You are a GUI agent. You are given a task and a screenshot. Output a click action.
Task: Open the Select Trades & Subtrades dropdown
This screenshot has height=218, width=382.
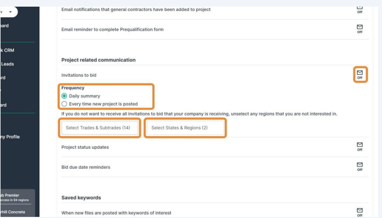100,128
